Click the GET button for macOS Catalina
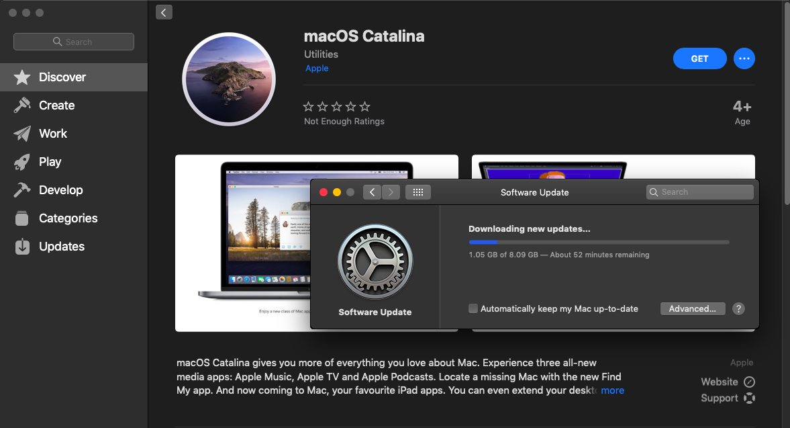790x428 pixels. [x=699, y=58]
